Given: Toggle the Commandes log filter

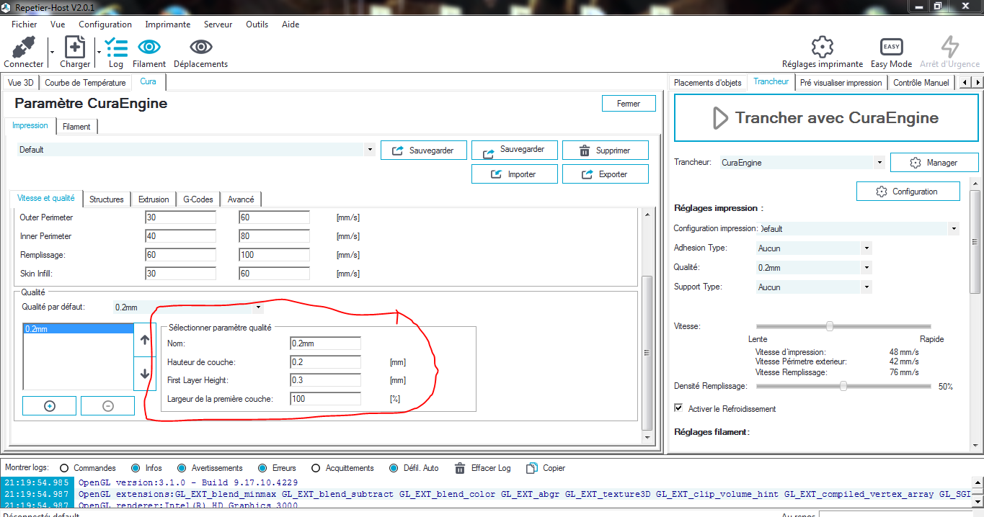Looking at the screenshot, I should tap(64, 468).
